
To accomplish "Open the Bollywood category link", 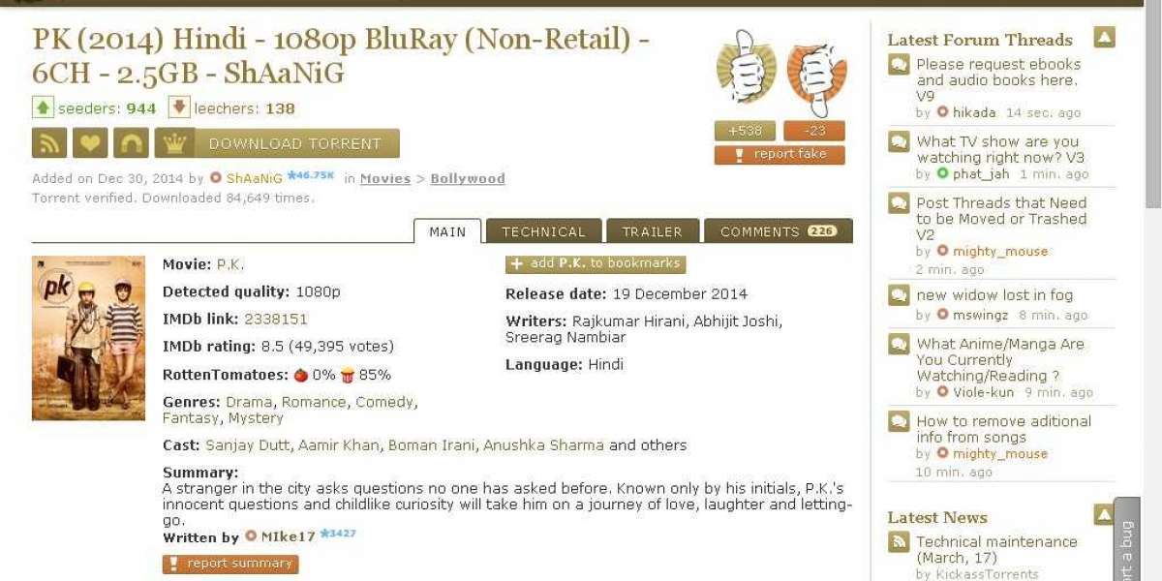I will [x=468, y=179].
